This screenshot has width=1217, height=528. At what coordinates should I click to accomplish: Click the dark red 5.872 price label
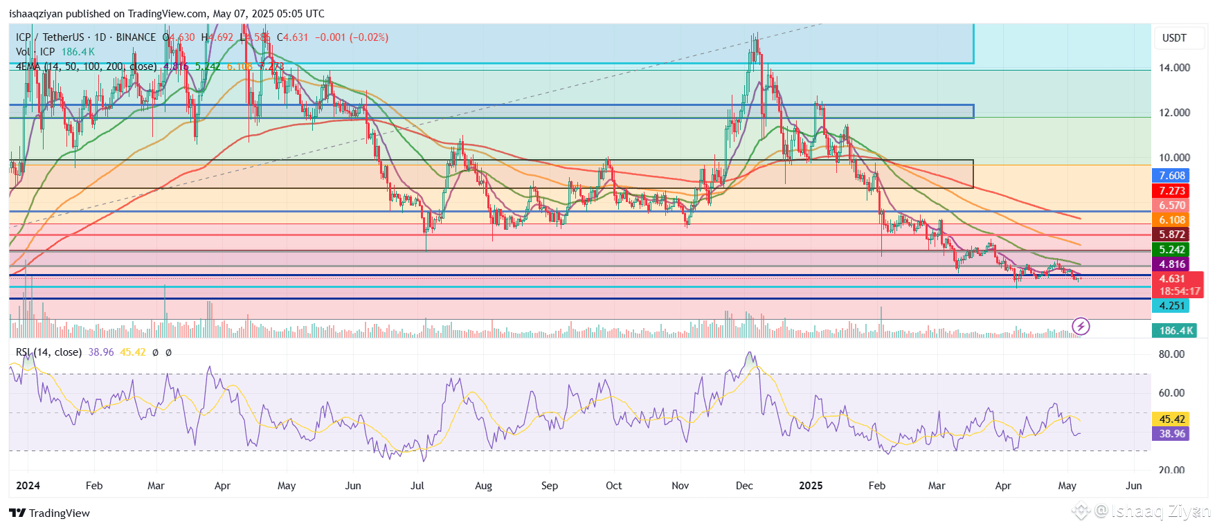pos(1171,235)
